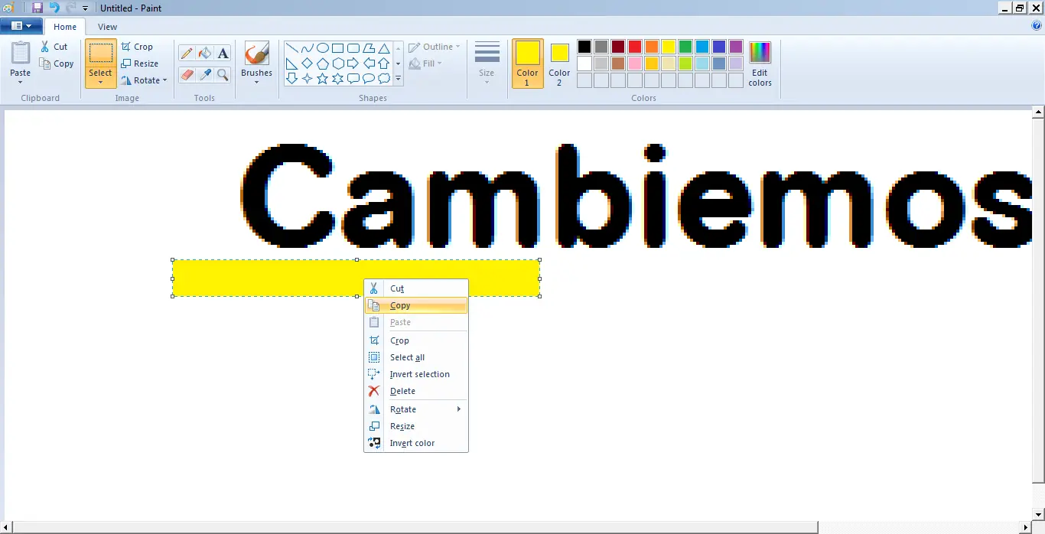Choose the Six-point star shape
The width and height of the screenshot is (1045, 534).
[x=337, y=78]
